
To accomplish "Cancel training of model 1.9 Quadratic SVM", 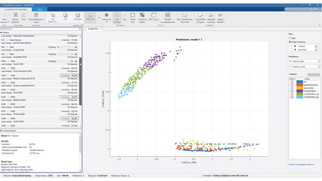I will [x=76, y=54].
